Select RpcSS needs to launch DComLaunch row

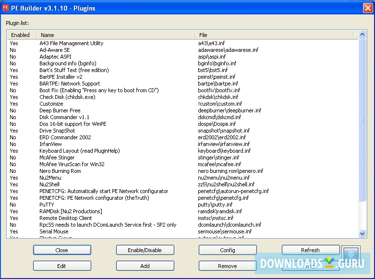click(108, 224)
